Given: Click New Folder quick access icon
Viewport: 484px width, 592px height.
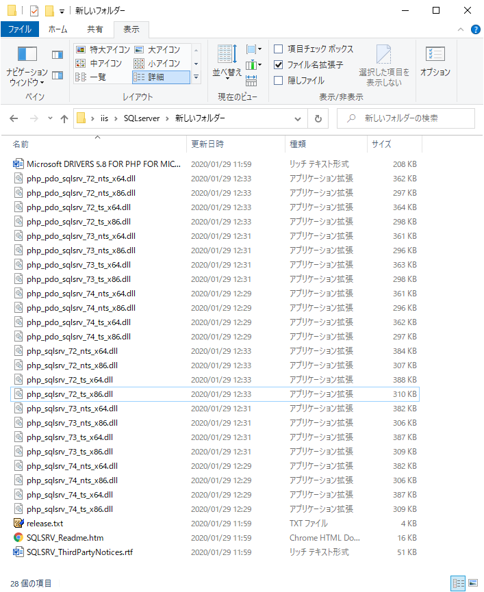Looking at the screenshot, I should tap(49, 11).
